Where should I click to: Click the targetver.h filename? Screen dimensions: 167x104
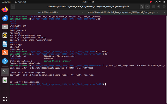point(16,49)
